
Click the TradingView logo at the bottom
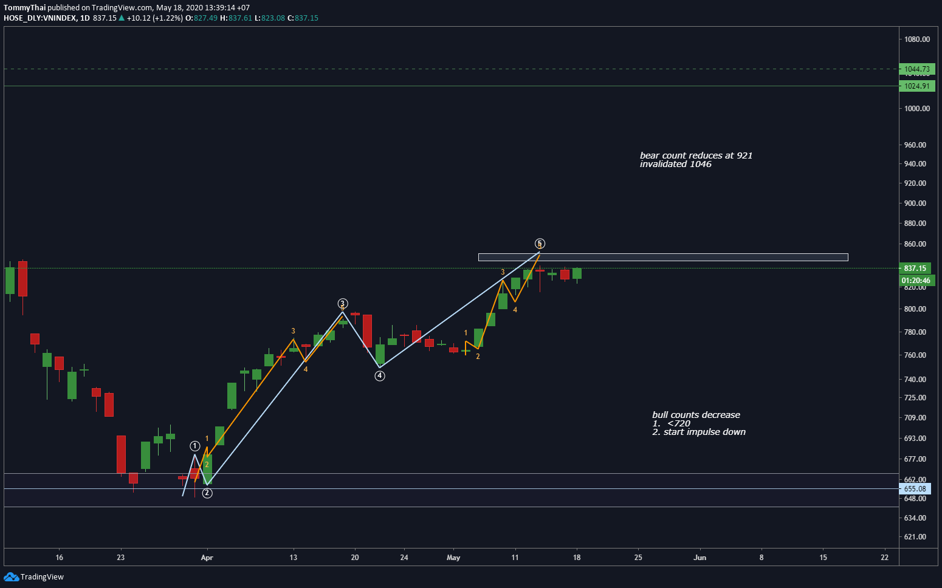pyautogui.click(x=33, y=576)
